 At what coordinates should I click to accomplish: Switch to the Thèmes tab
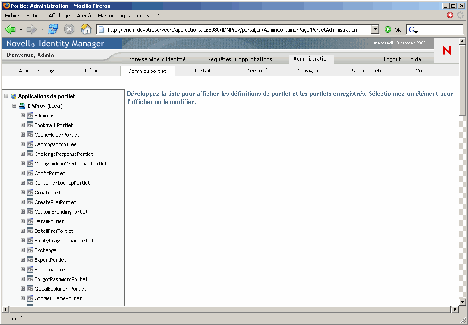click(x=93, y=71)
